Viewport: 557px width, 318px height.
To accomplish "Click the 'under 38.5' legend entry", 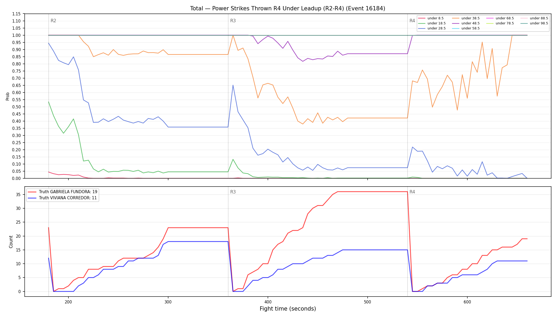I will click(466, 18).
